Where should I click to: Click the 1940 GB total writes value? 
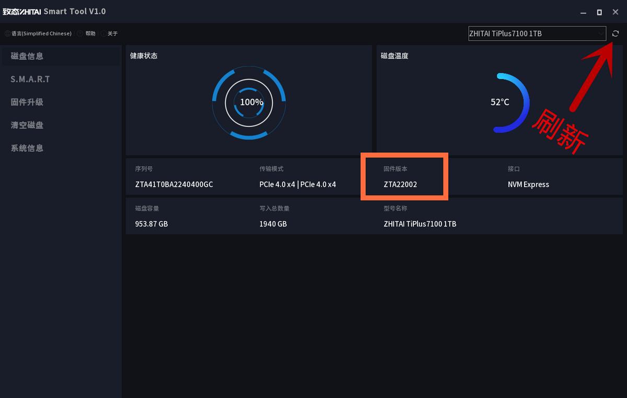(273, 224)
